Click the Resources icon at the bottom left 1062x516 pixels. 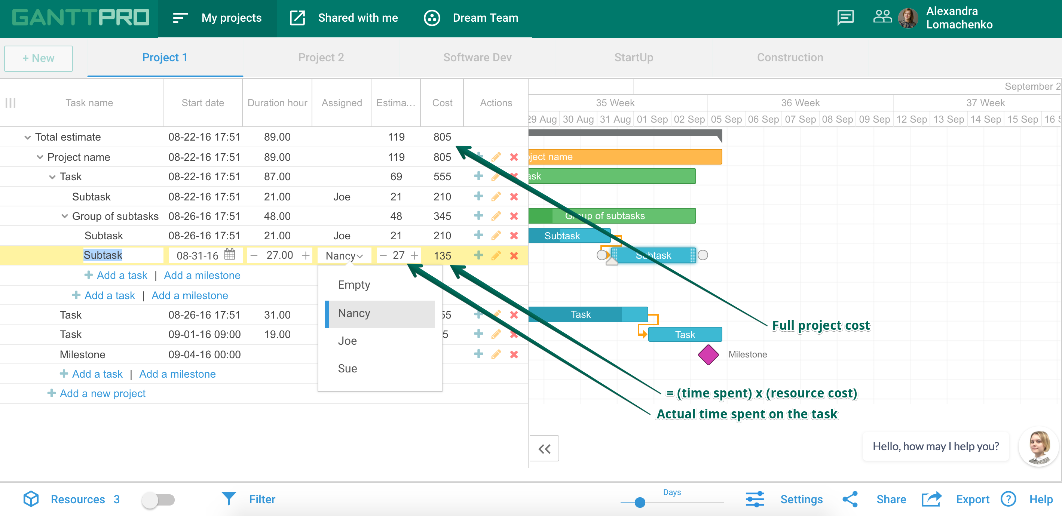32,499
